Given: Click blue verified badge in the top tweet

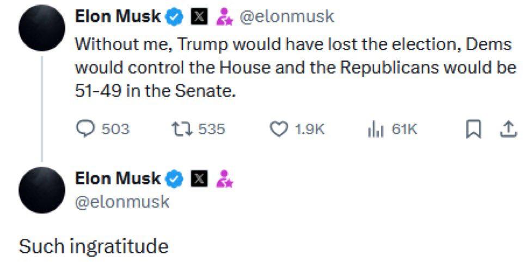Looking at the screenshot, I should click(174, 17).
